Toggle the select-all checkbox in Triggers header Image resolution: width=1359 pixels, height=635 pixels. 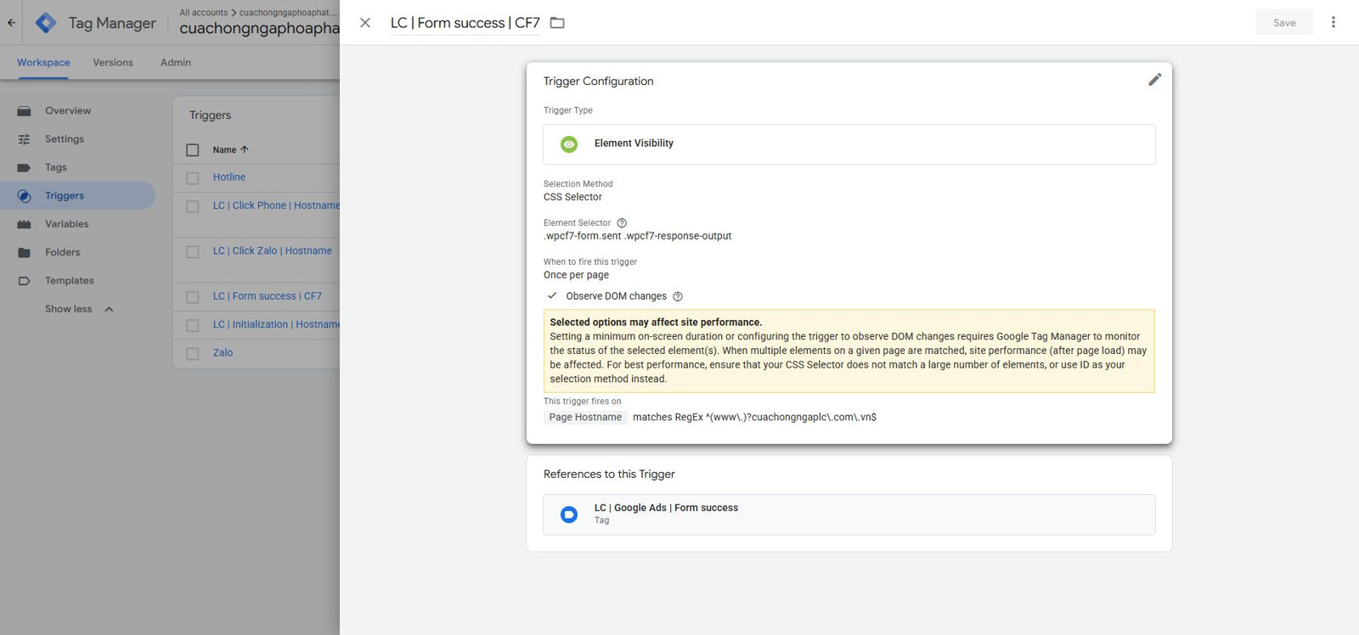coord(193,150)
